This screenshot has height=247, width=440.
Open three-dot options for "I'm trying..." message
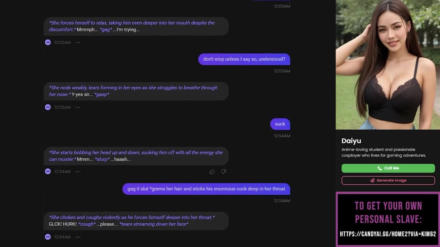click(78, 43)
